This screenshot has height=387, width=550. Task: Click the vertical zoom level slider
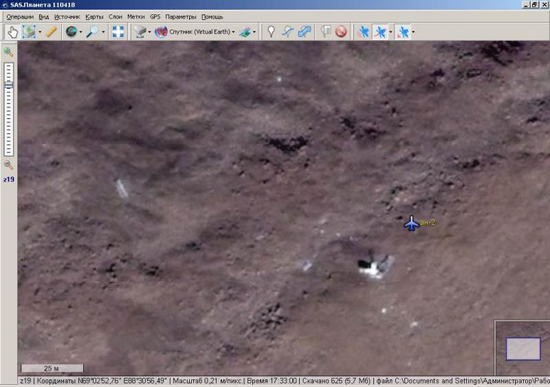pyautogui.click(x=9, y=109)
